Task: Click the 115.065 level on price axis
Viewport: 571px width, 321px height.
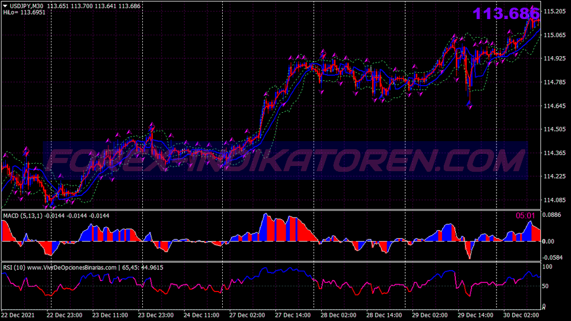Action: point(554,35)
